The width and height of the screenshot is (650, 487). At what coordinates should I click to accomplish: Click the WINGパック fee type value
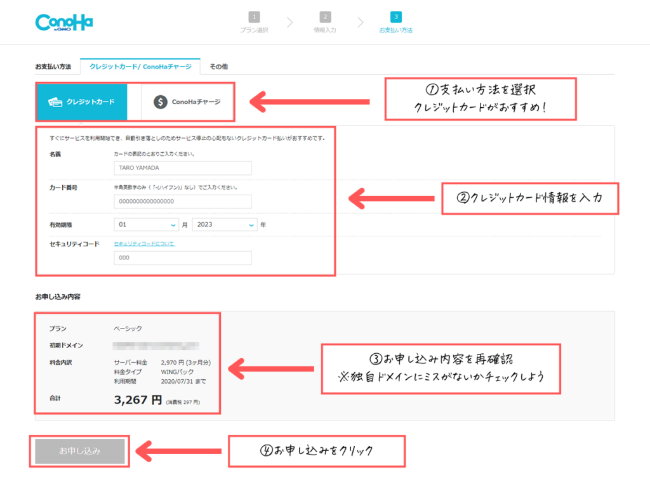177,372
